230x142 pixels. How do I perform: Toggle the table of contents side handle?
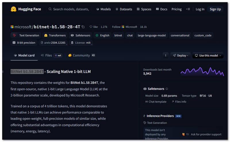(x=3, y=72)
